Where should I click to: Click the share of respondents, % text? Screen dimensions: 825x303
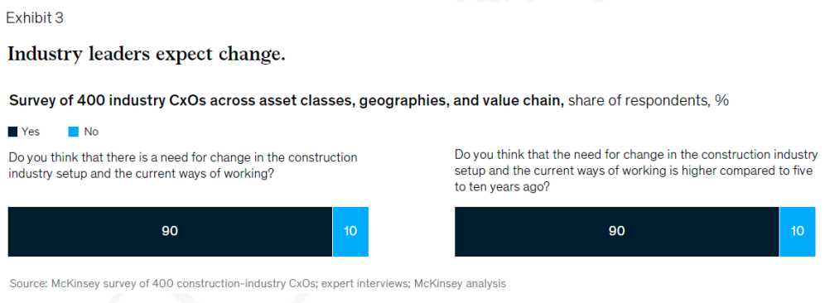tap(649, 100)
